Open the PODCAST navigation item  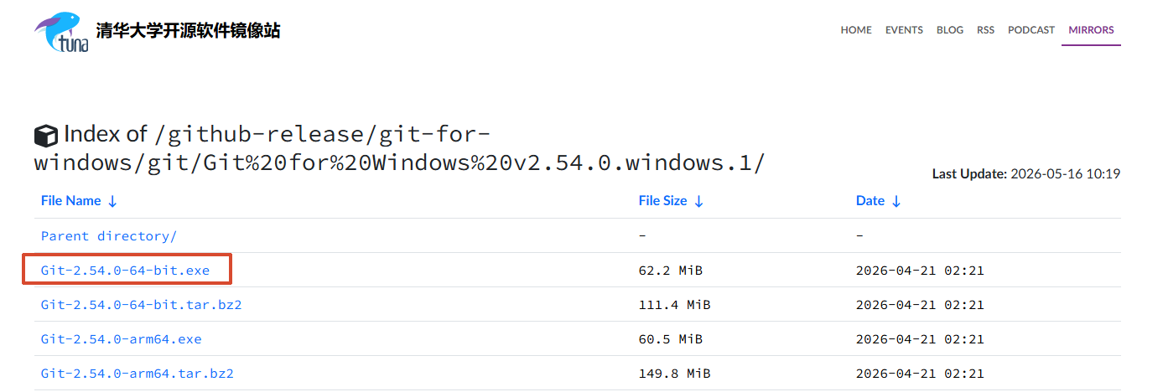click(x=1031, y=29)
